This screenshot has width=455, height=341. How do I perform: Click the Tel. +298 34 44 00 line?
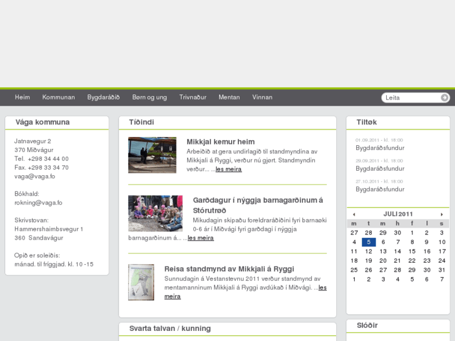[x=41, y=159]
